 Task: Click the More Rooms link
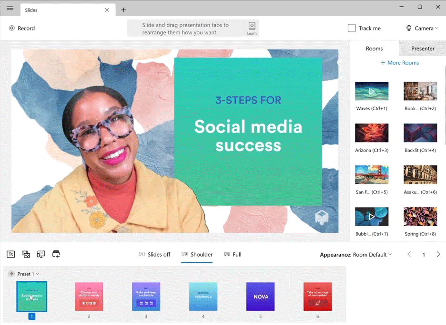coord(400,63)
